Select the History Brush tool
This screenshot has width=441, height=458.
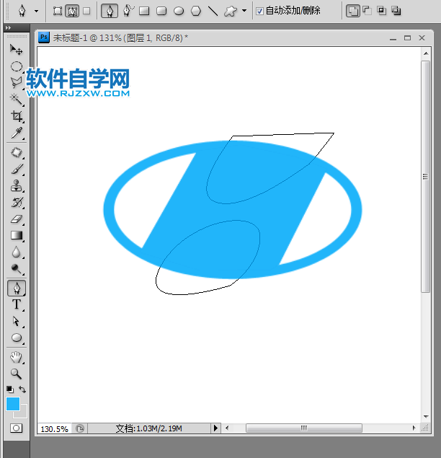click(x=17, y=202)
